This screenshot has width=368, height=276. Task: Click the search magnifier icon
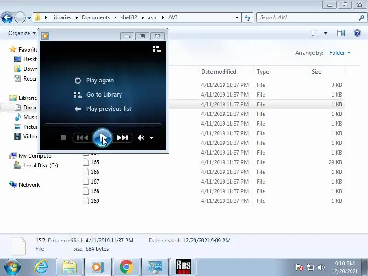pos(362,17)
